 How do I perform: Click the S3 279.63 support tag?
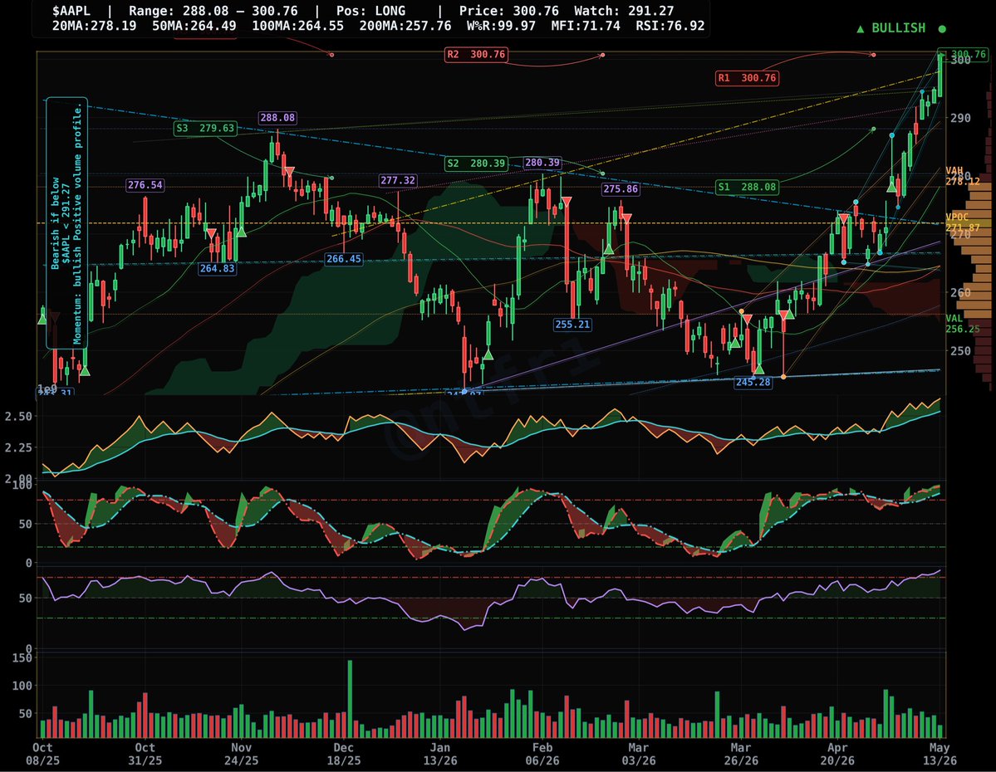[205, 128]
